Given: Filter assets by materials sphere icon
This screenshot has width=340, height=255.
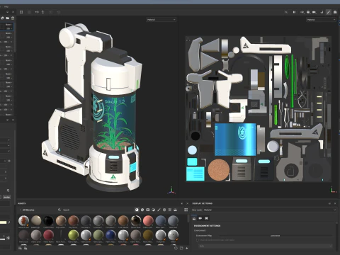Looking at the screenshot, I should tap(137, 210).
